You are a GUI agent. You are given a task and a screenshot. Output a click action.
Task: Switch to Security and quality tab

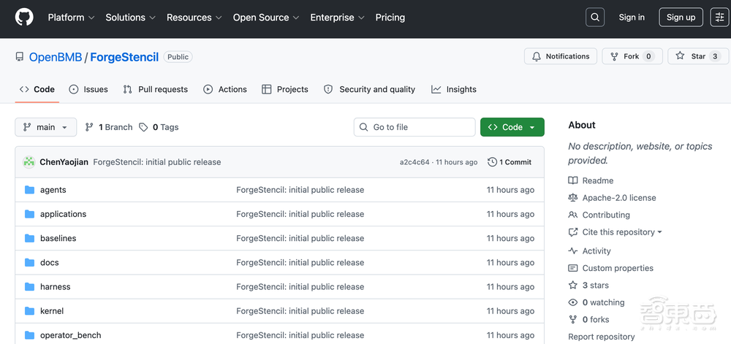tap(369, 89)
